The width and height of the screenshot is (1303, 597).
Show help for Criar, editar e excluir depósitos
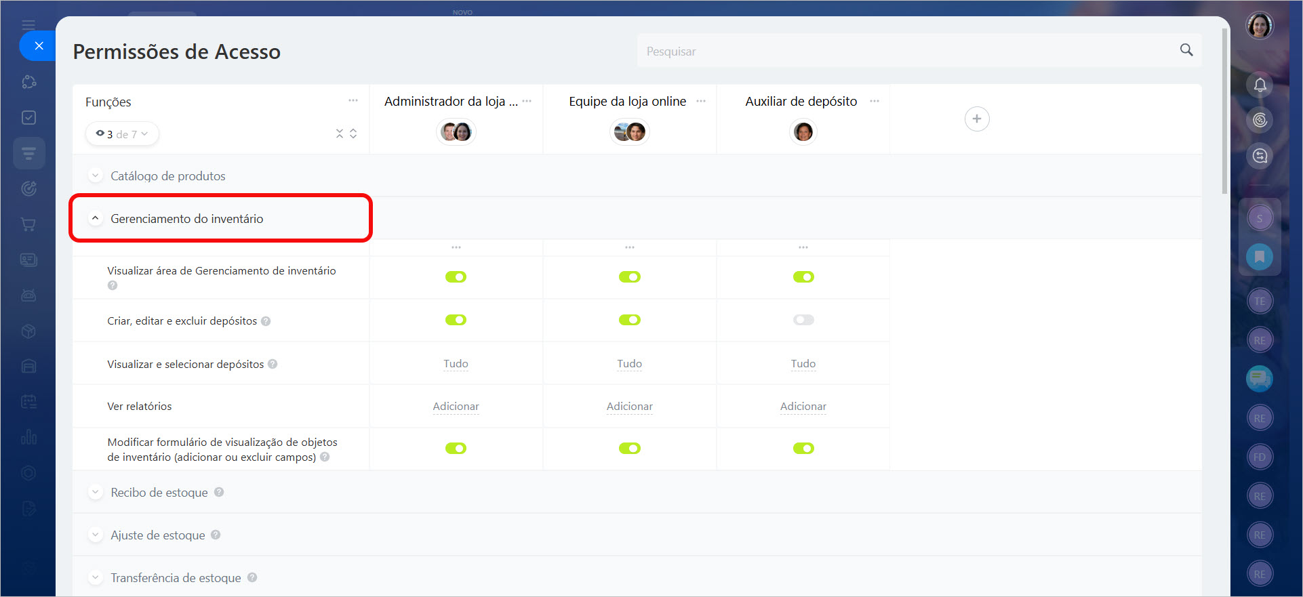(x=266, y=321)
